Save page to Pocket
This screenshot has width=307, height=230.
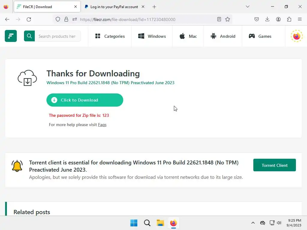coord(257,19)
